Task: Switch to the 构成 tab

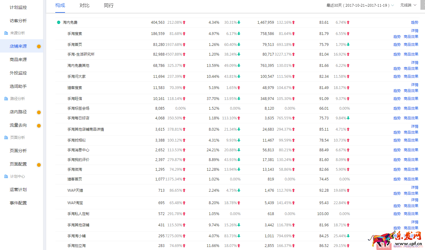Action: tap(60, 5)
